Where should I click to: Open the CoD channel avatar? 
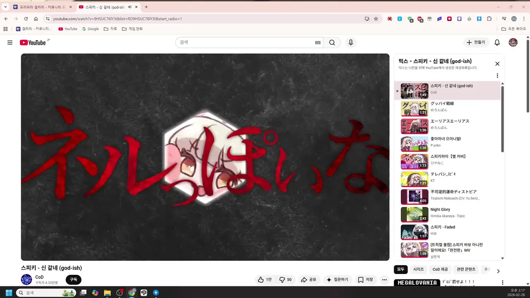point(26,279)
